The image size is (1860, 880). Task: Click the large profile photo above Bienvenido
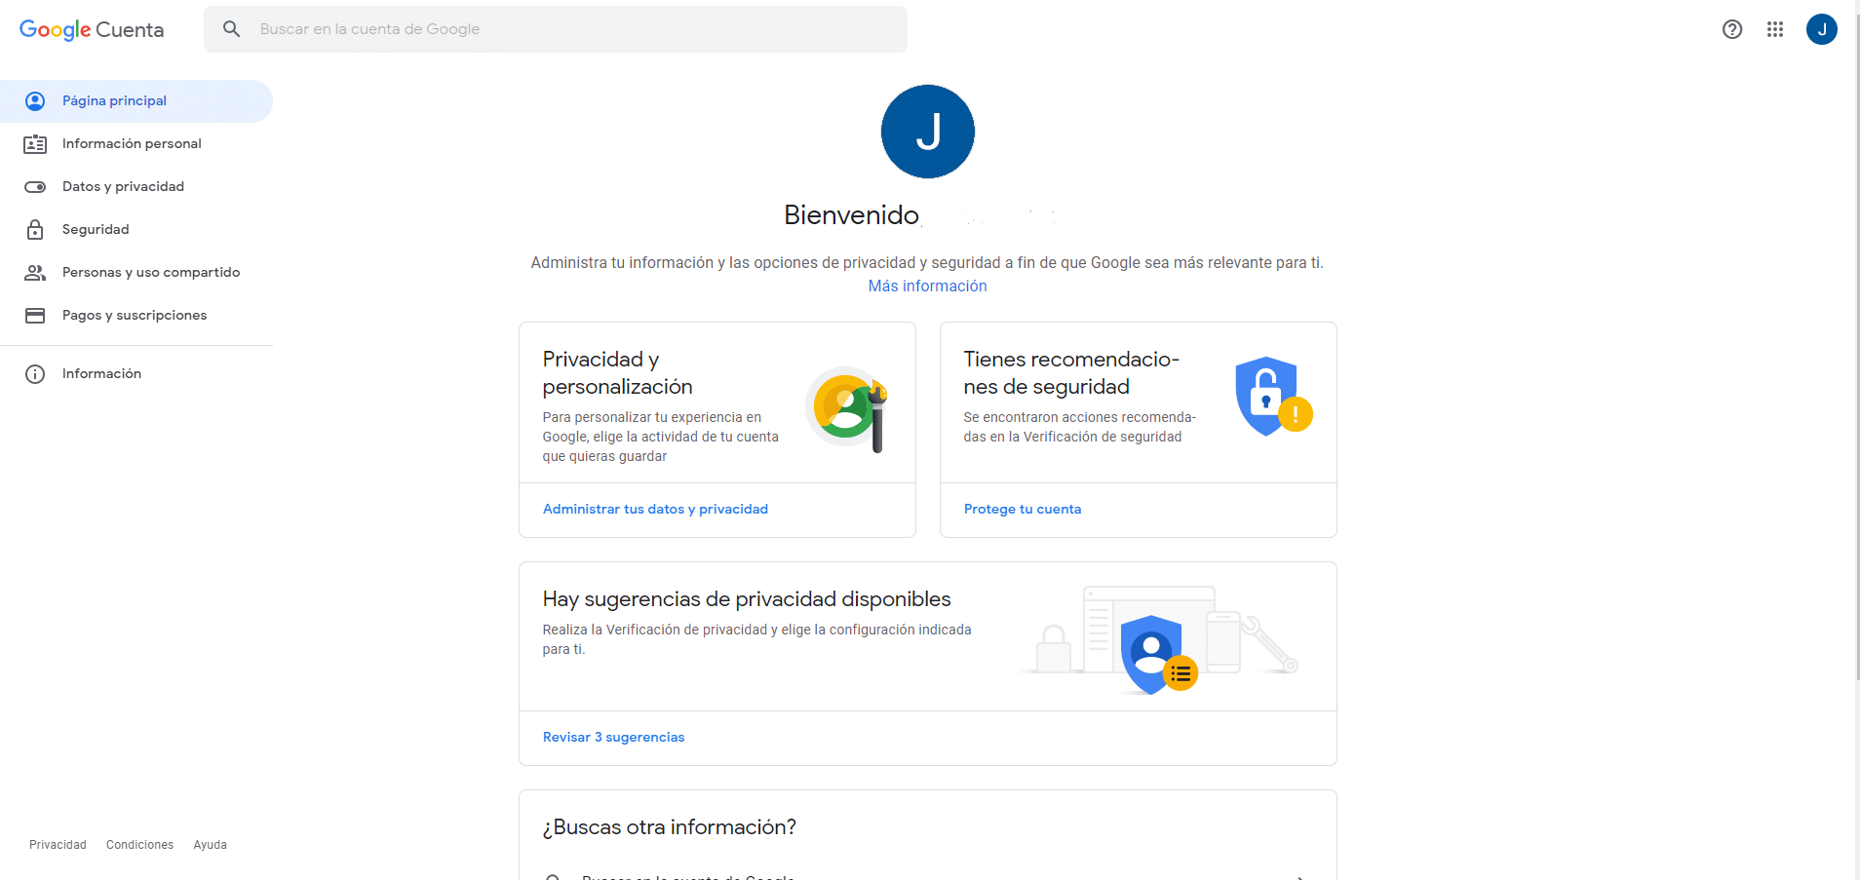point(927,131)
